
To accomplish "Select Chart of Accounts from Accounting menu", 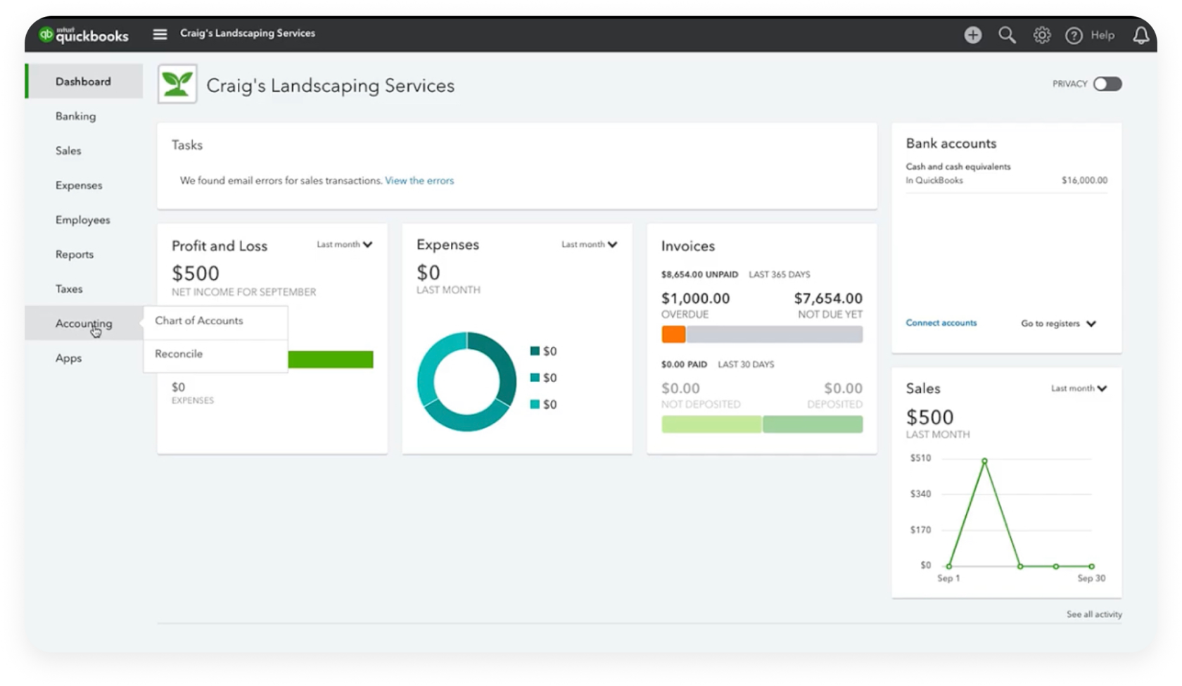I will point(198,321).
